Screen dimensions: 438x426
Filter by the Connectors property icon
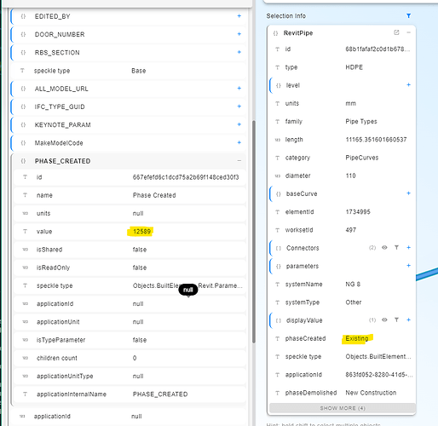pyautogui.click(x=396, y=248)
